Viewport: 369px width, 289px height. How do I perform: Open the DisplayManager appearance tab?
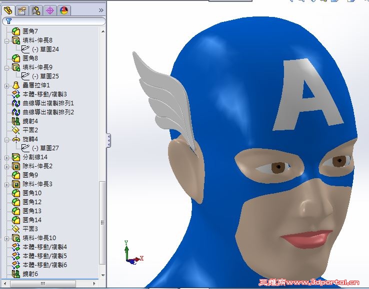64,10
